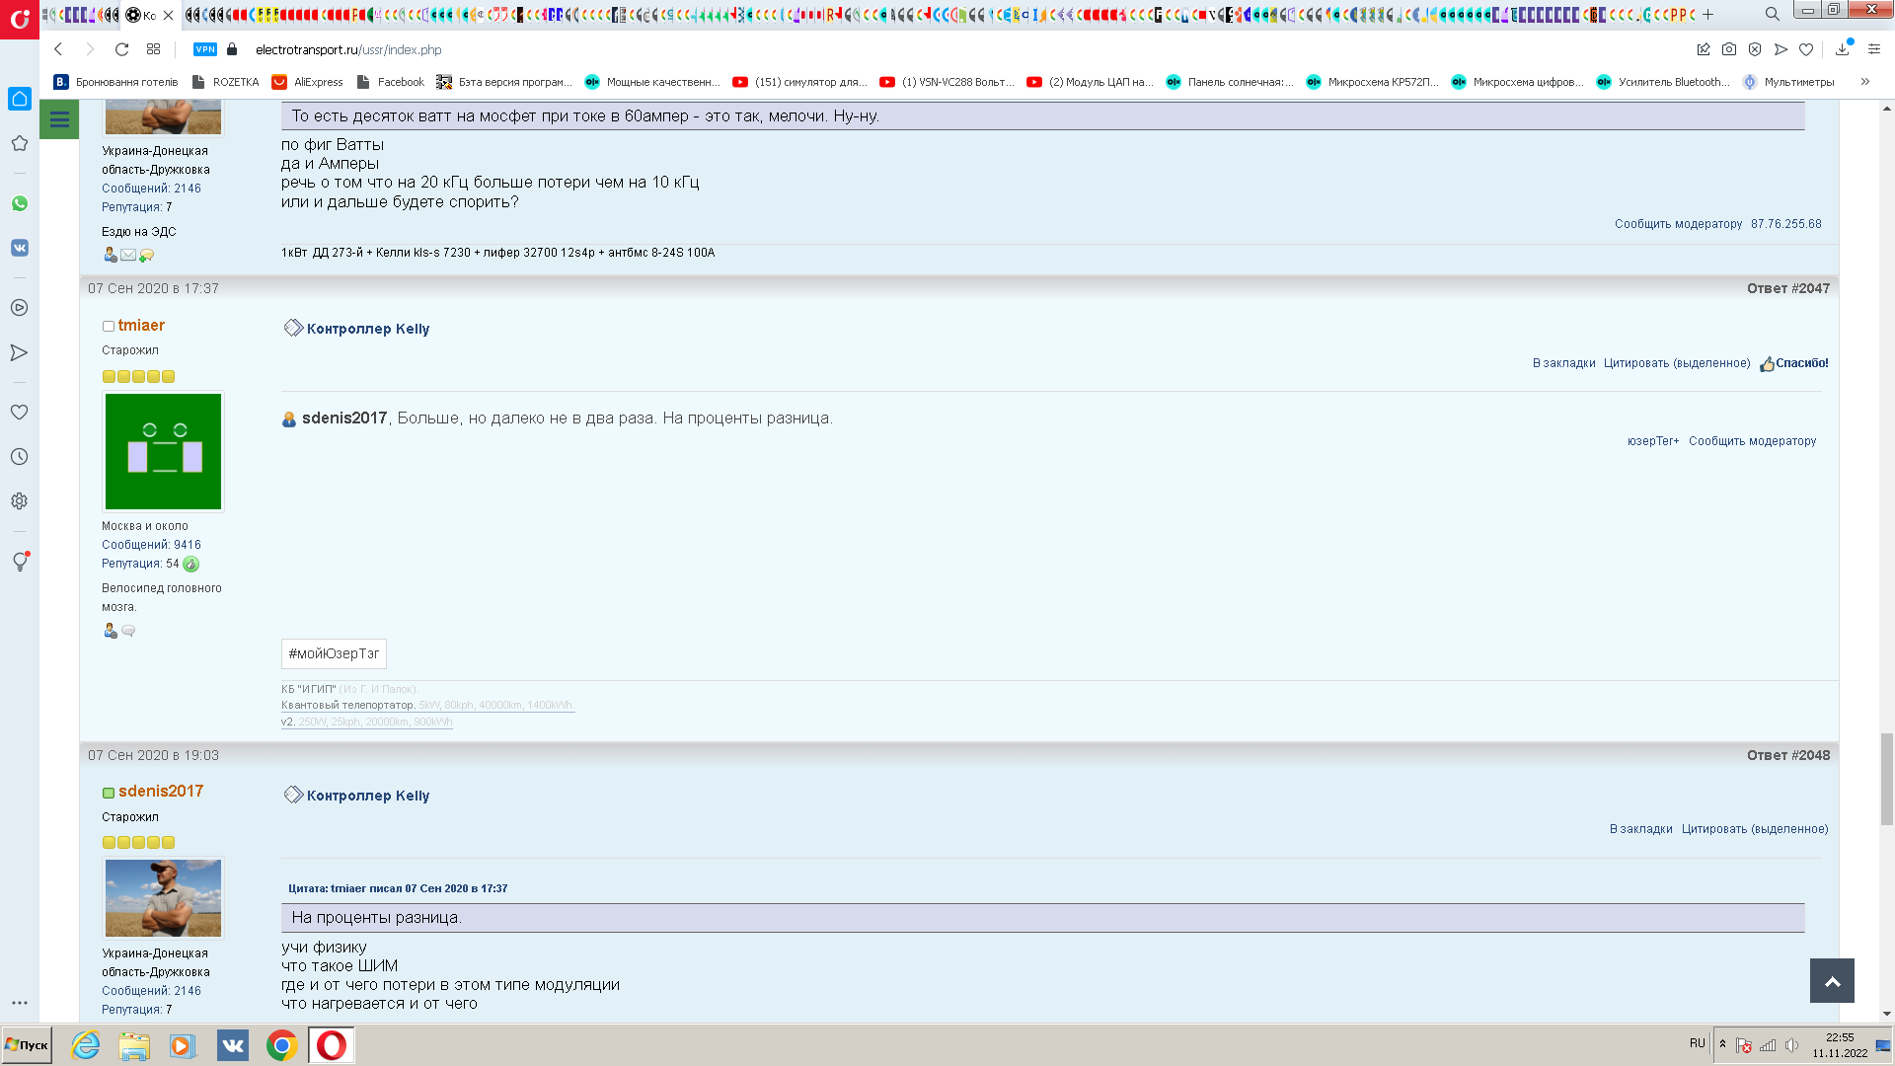The height and width of the screenshot is (1066, 1895).
Task: Take snapshot with camera icon
Action: pos(1729,49)
